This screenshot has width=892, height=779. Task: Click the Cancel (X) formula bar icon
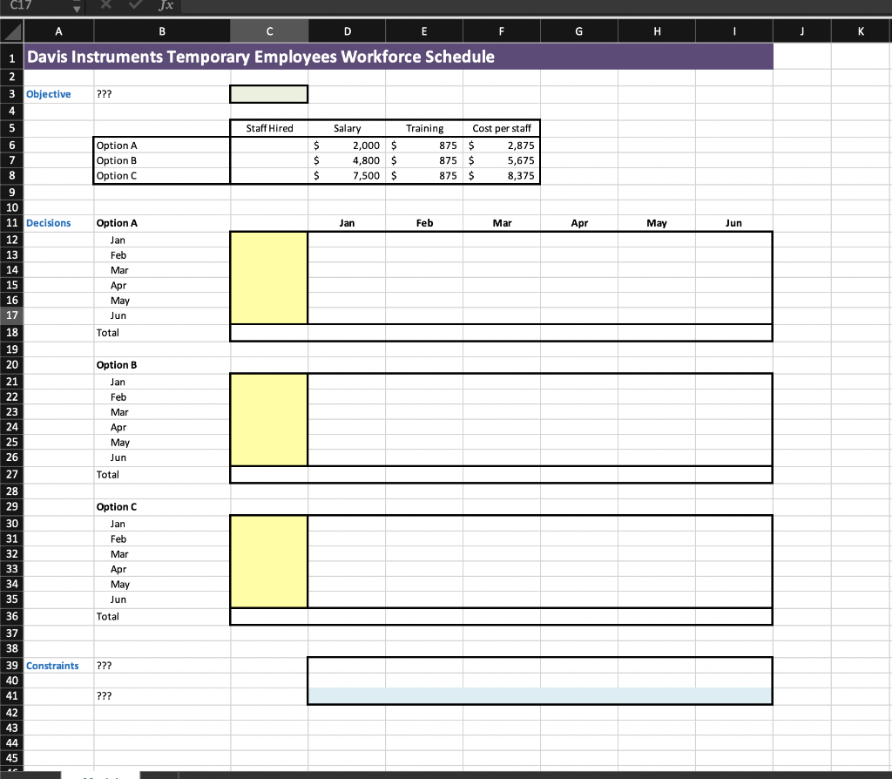[105, 5]
